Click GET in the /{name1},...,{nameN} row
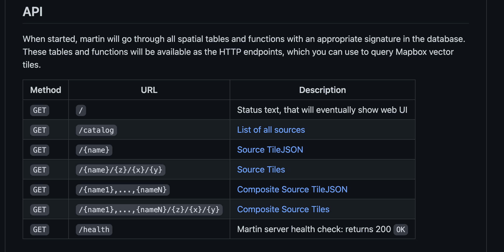The height and width of the screenshot is (252, 504). click(x=40, y=190)
